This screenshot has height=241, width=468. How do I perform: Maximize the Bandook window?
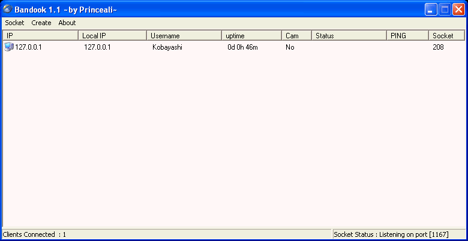click(445, 9)
